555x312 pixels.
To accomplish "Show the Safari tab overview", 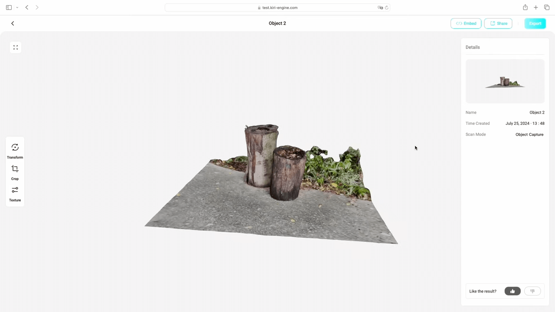I will [546, 7].
